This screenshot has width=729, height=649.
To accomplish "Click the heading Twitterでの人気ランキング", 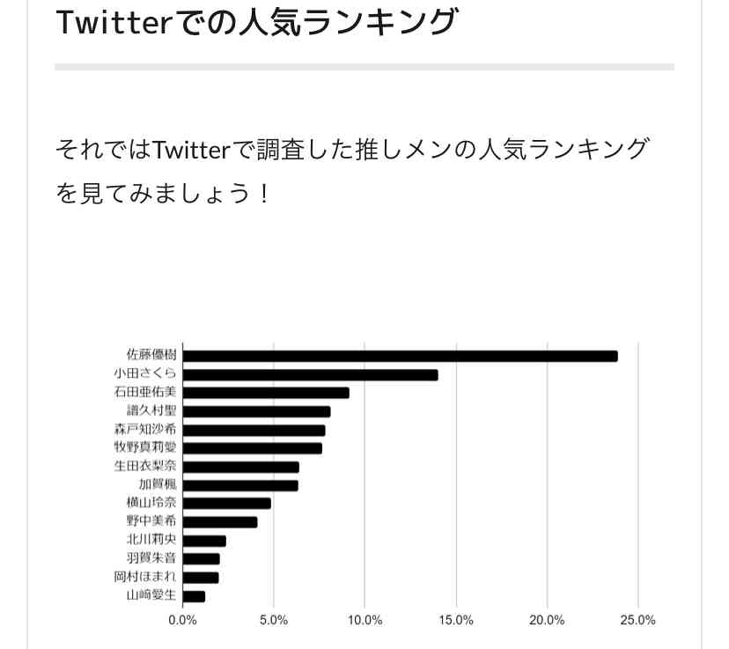I will (x=257, y=22).
